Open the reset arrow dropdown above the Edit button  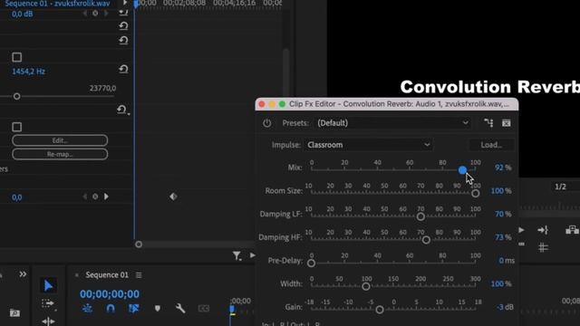tap(122, 110)
